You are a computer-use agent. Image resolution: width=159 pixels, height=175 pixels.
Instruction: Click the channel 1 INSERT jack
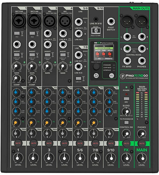(17, 44)
